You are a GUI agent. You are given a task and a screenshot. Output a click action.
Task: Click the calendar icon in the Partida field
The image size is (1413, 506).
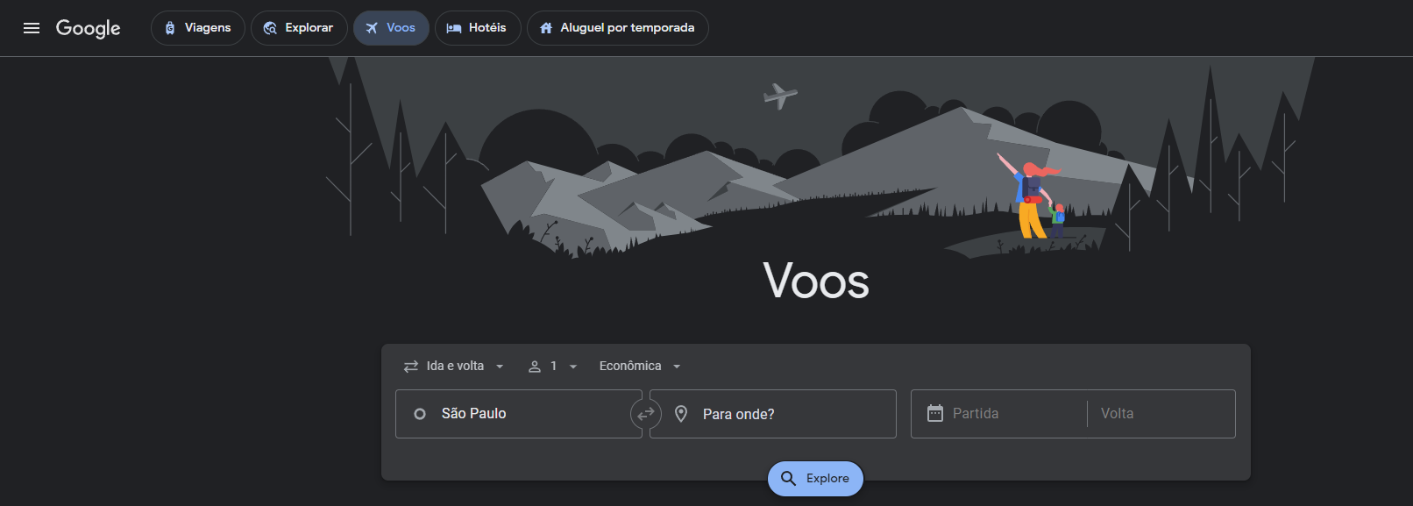tap(935, 413)
